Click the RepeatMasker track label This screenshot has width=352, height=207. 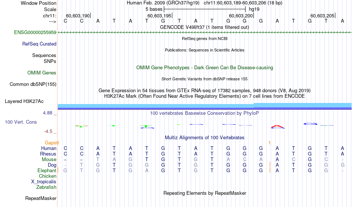click(41, 198)
